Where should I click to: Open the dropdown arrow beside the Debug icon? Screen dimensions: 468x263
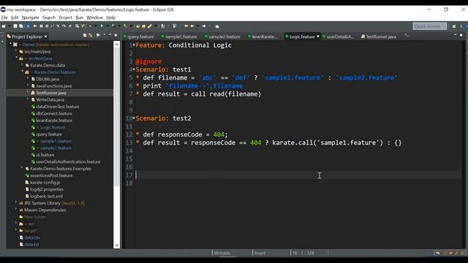(96, 26)
